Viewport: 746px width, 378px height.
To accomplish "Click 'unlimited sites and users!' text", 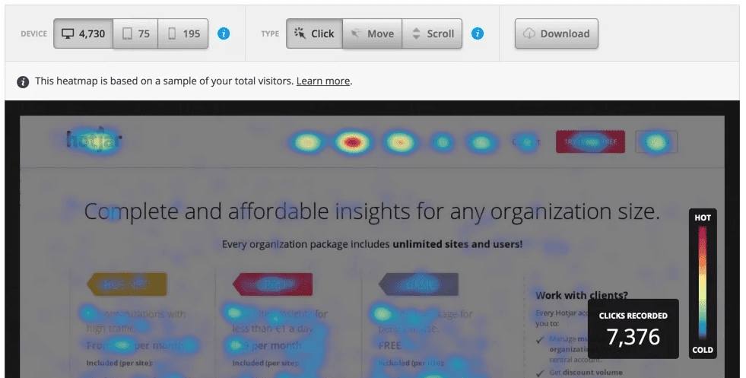I will (457, 244).
